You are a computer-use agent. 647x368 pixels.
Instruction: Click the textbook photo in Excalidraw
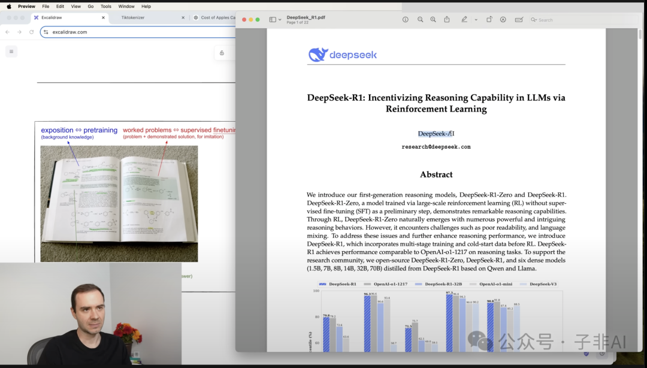(119, 204)
